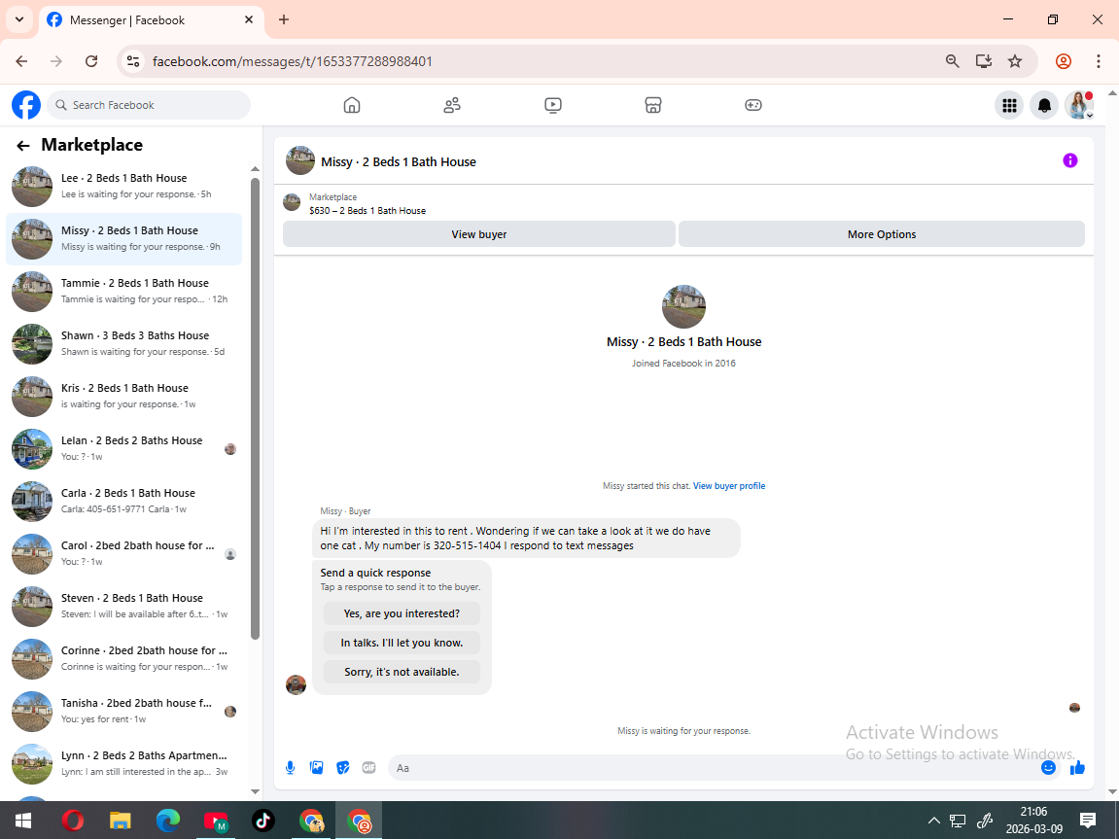Open the View buyer profile link
The width and height of the screenshot is (1119, 839).
728,486
